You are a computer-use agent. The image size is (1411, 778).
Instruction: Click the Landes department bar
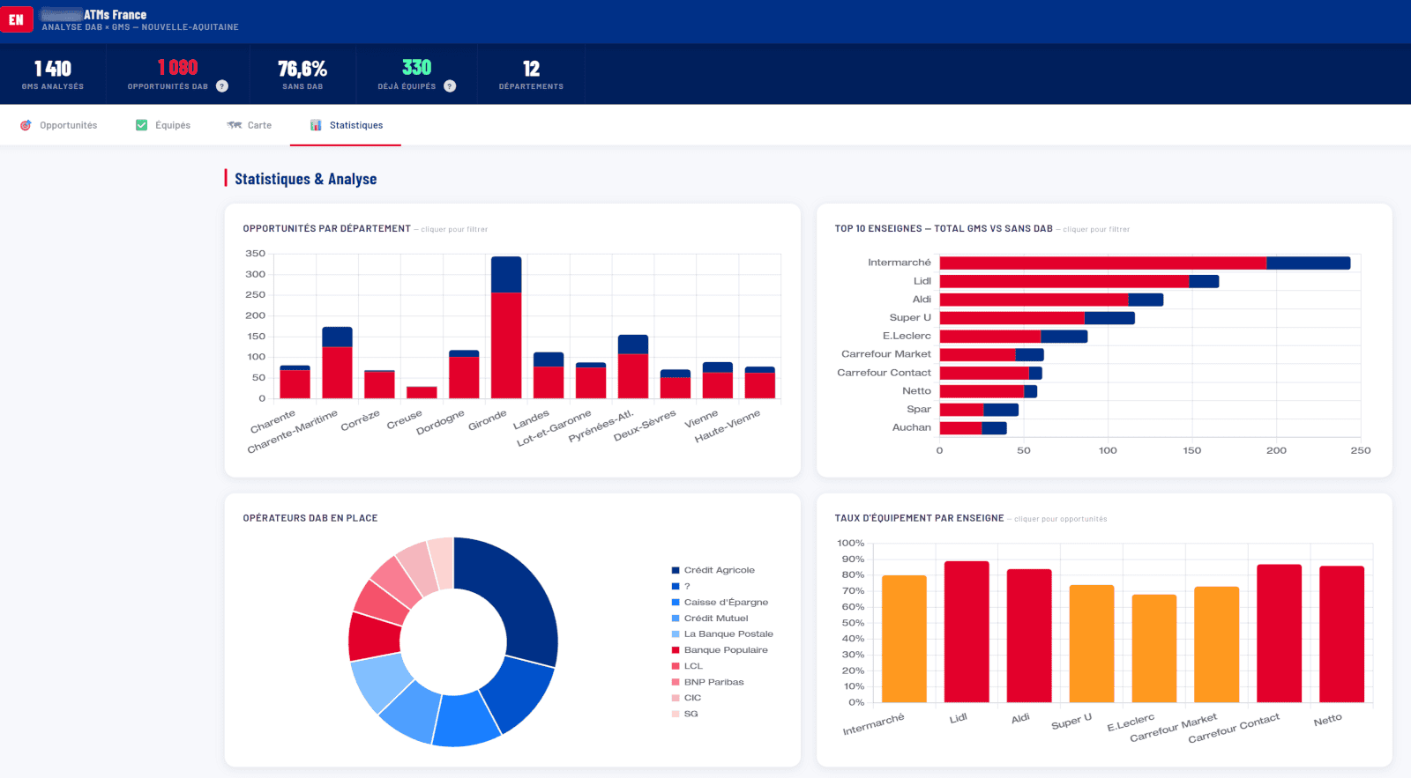(x=549, y=375)
